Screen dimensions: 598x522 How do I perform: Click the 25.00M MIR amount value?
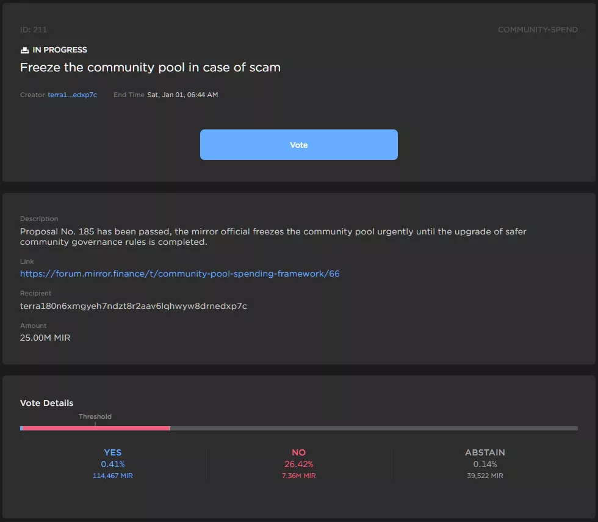[x=45, y=338]
